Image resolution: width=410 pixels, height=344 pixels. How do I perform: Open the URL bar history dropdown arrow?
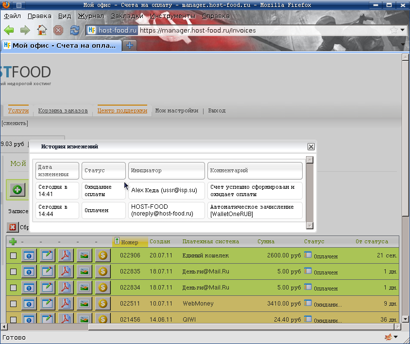[x=403, y=30]
